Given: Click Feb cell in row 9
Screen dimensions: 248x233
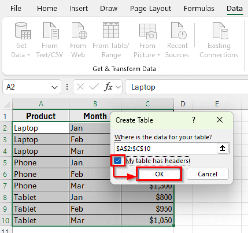Looking at the screenshot, I should click(95, 209).
